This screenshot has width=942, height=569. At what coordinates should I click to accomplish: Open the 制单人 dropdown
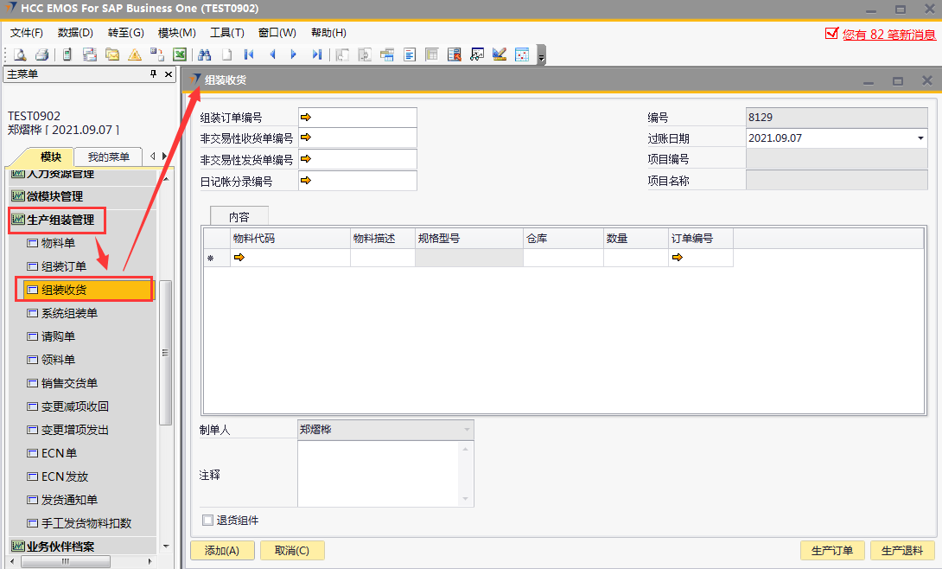(467, 429)
